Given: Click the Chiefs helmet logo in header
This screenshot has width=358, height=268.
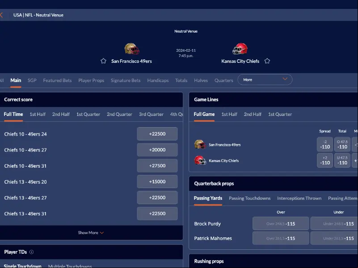Looking at the screenshot, I should (240, 49).
